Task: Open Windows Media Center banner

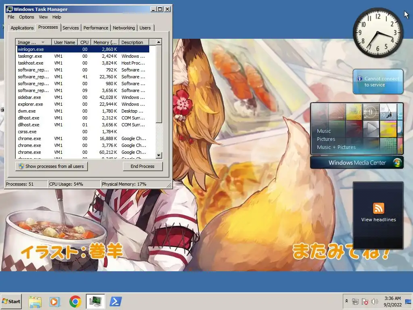Action: (x=357, y=162)
